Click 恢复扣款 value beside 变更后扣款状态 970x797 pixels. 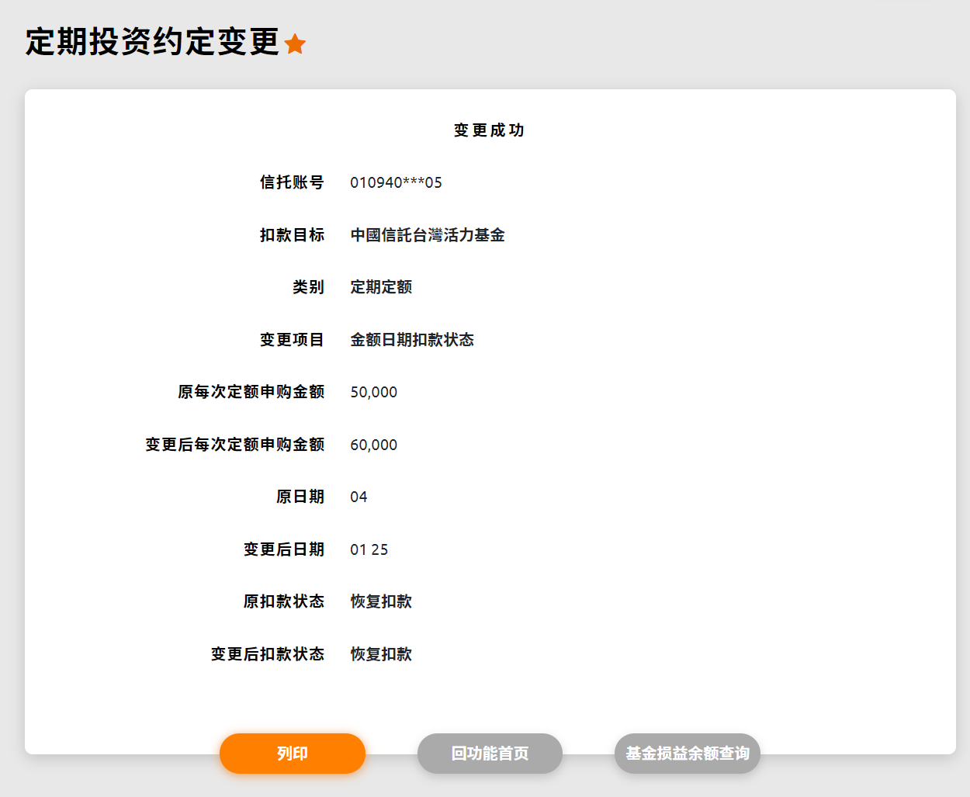tap(381, 654)
